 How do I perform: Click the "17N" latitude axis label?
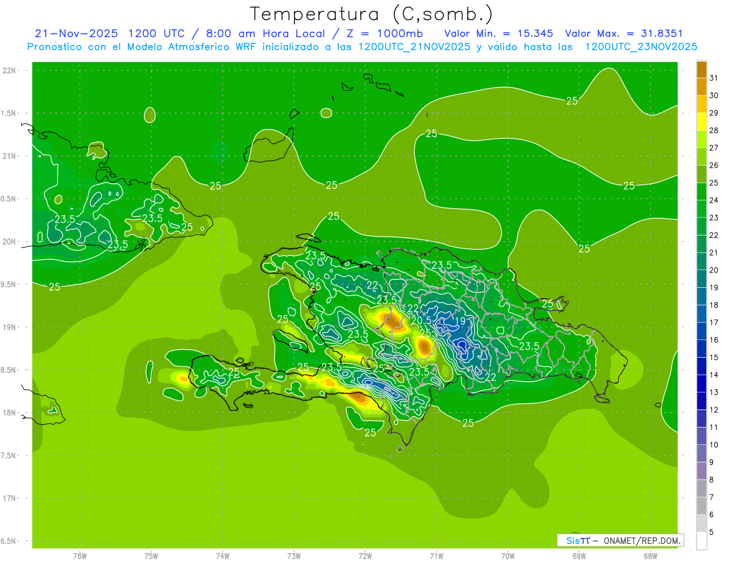(10, 498)
